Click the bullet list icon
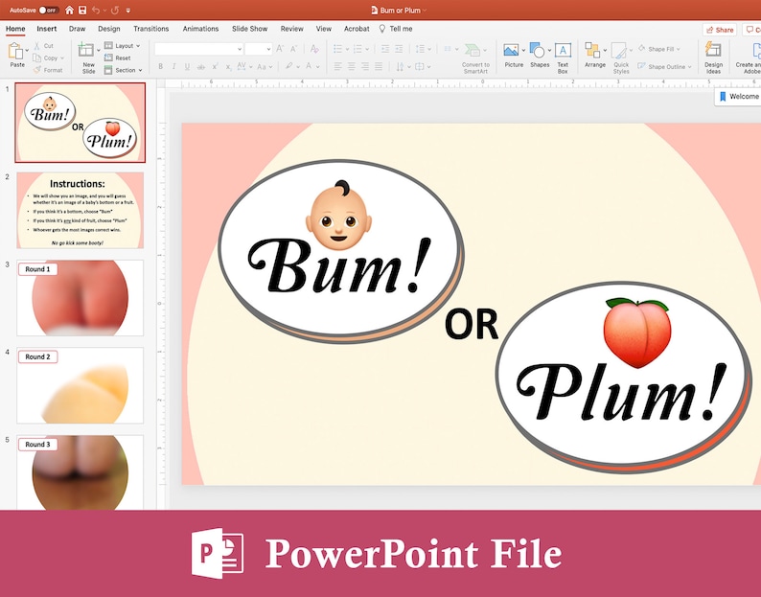Screen dimensions: 761x597 tap(338, 49)
